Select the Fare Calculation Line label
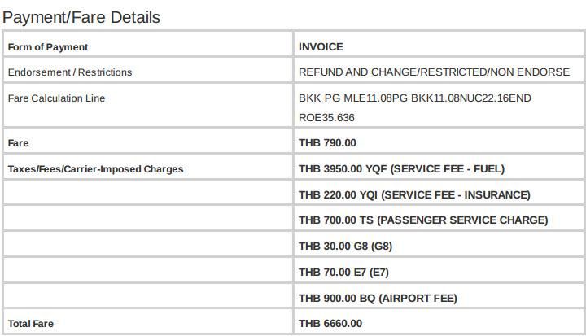The width and height of the screenshot is (586, 336). [x=56, y=98]
